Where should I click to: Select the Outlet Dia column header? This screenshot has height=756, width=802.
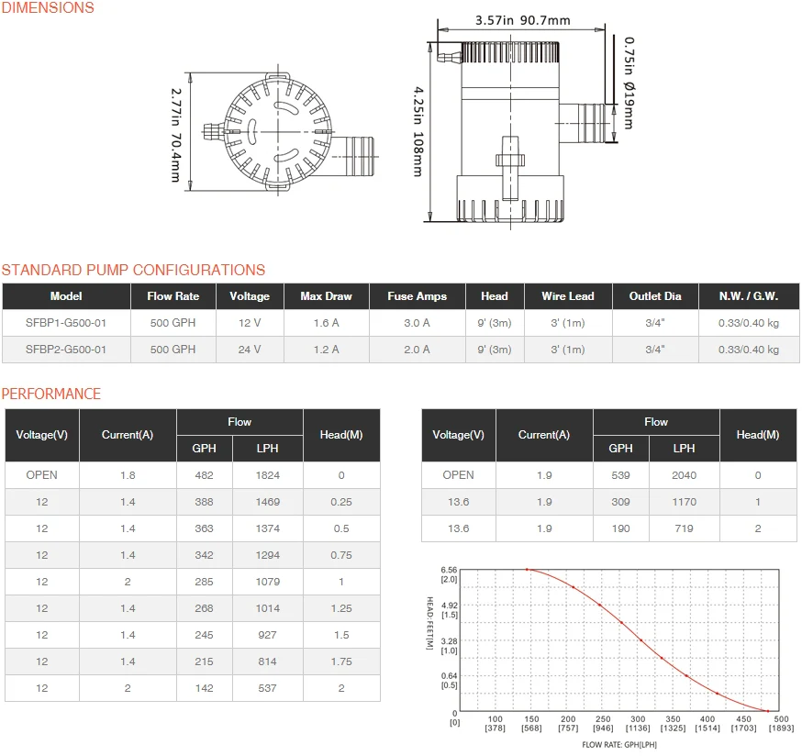pos(655,296)
